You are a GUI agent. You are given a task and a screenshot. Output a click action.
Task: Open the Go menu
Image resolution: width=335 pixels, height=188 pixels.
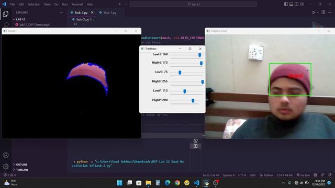56,4
